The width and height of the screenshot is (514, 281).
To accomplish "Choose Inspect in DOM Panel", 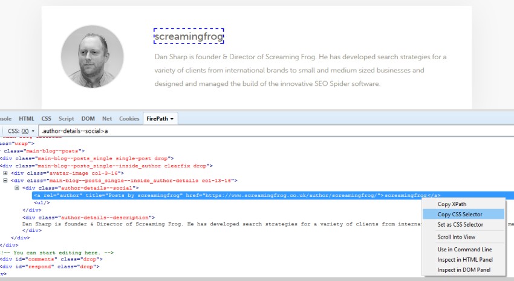I will click(x=464, y=270).
